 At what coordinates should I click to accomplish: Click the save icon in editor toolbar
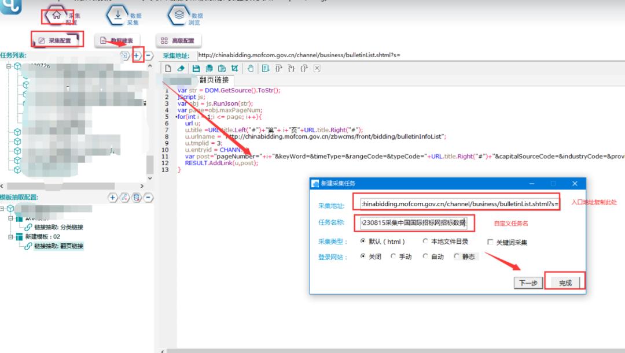click(196, 68)
